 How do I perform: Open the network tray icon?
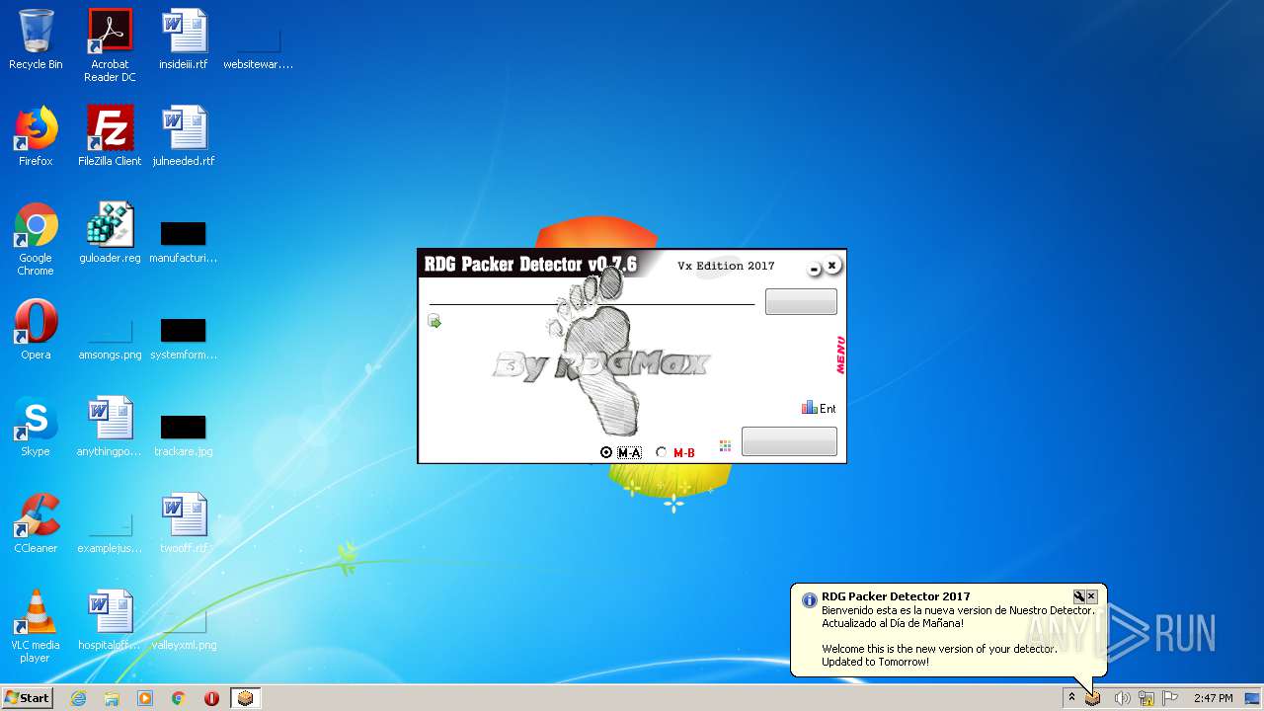point(1146,698)
